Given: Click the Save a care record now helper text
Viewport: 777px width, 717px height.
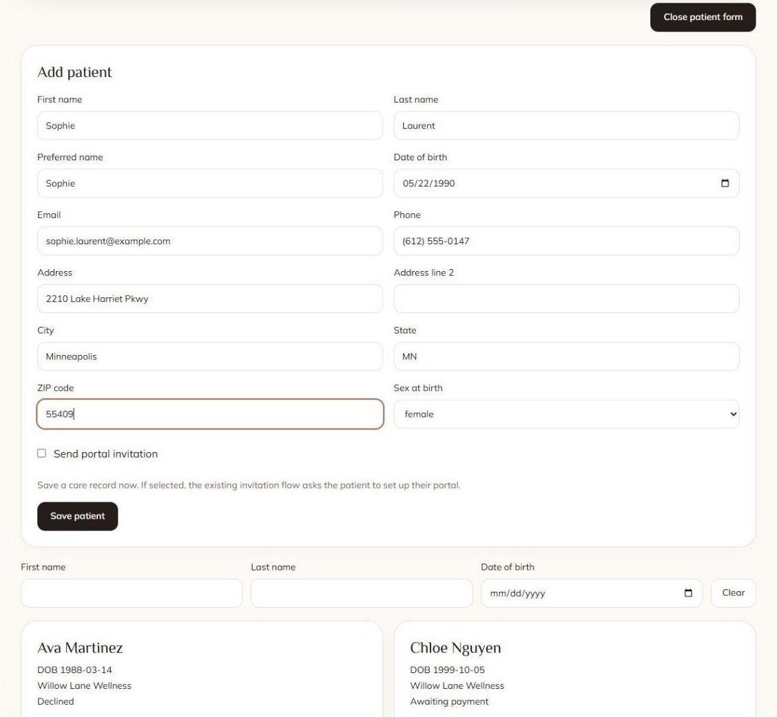Looking at the screenshot, I should [x=249, y=485].
